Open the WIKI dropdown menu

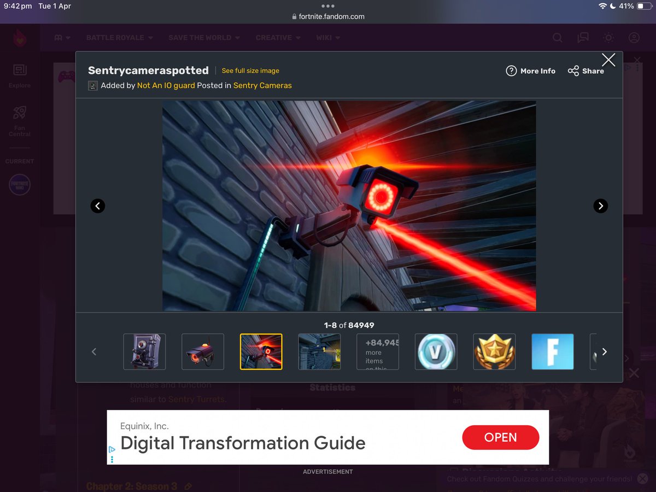[328, 38]
